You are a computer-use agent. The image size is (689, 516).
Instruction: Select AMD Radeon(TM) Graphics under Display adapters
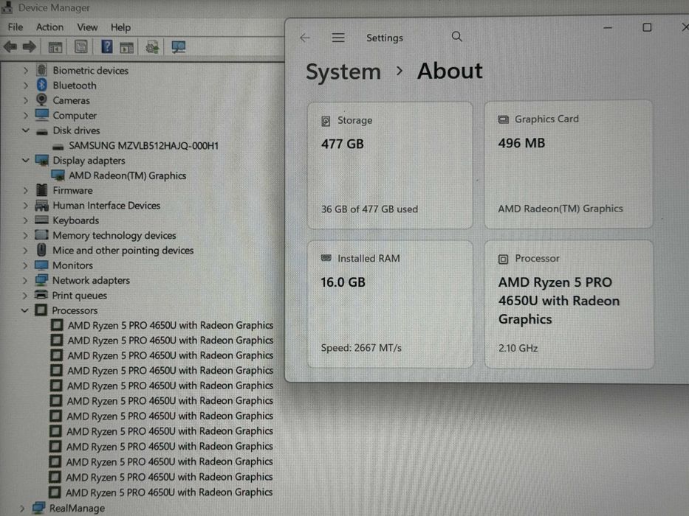[x=128, y=175]
